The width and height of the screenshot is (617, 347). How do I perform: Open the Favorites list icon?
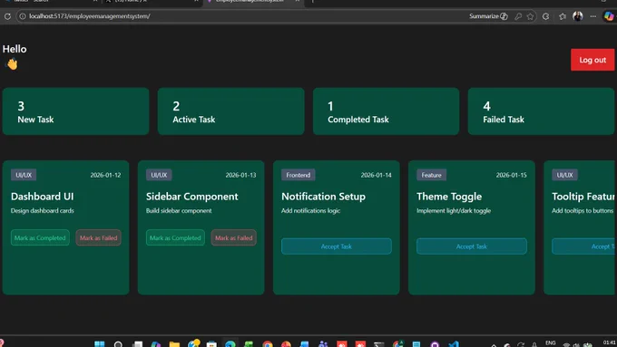point(563,16)
